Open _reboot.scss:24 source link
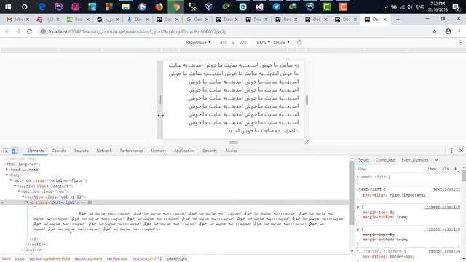The height and width of the screenshot is (262, 466). pos(443,251)
